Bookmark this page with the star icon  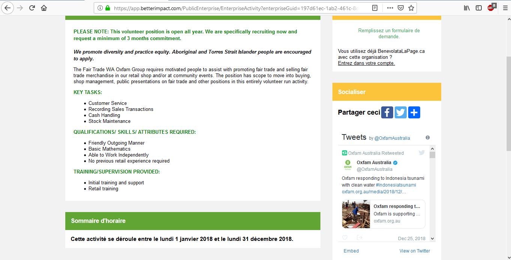411,8
